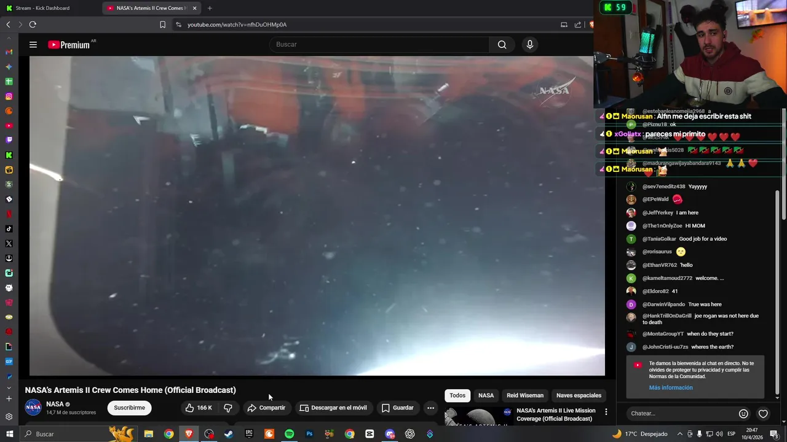Open NASA channel avatar

click(33, 407)
